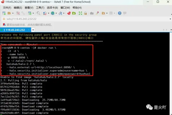Click the green Xagent icon
172x115 pixels.
pos(74,13)
